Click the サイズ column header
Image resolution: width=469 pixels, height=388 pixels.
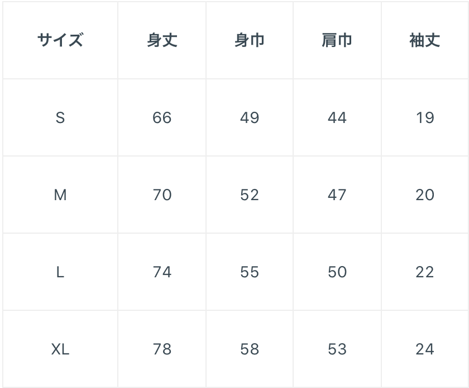[x=60, y=40]
